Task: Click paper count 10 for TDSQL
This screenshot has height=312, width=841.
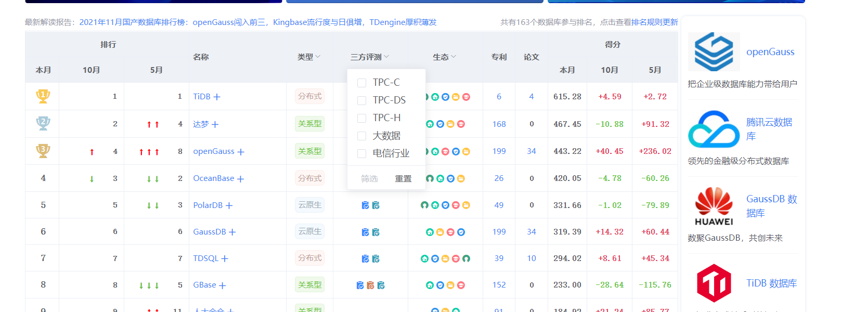Action: point(532,258)
